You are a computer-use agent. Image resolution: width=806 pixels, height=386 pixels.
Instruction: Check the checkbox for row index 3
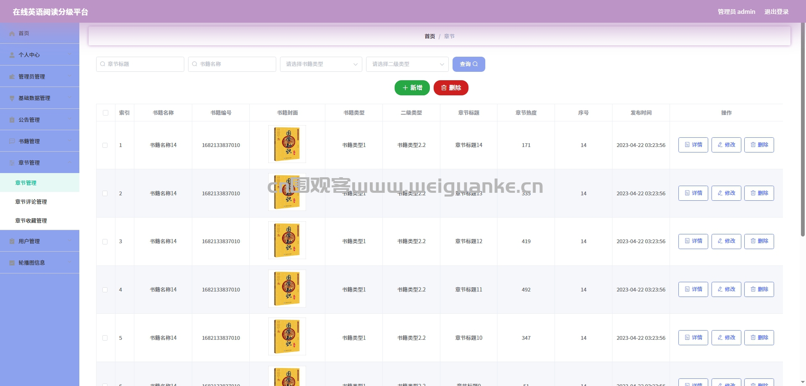[x=105, y=242]
